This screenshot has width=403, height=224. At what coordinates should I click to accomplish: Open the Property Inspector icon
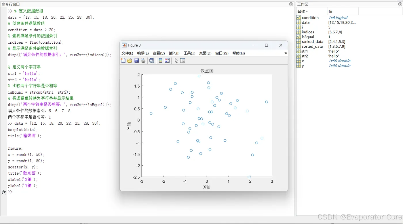tap(183, 61)
